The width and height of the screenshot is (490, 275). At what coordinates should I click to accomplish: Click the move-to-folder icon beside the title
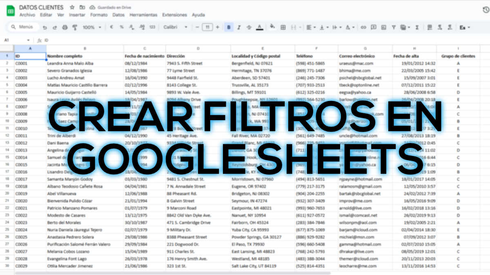click(82, 7)
